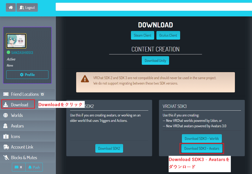Viewport: 252px width, 174px height.
Task: Open Account Link in sidebar
Action: [x=27, y=147]
